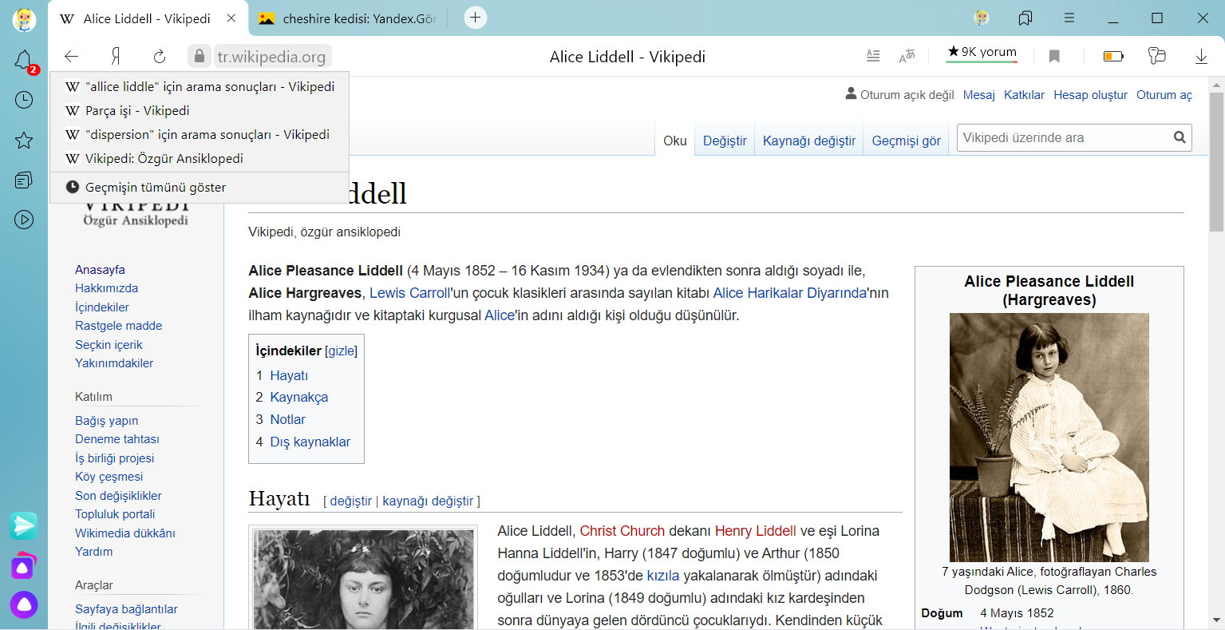Switch to cheshire kedisi Yandex tab

347,18
